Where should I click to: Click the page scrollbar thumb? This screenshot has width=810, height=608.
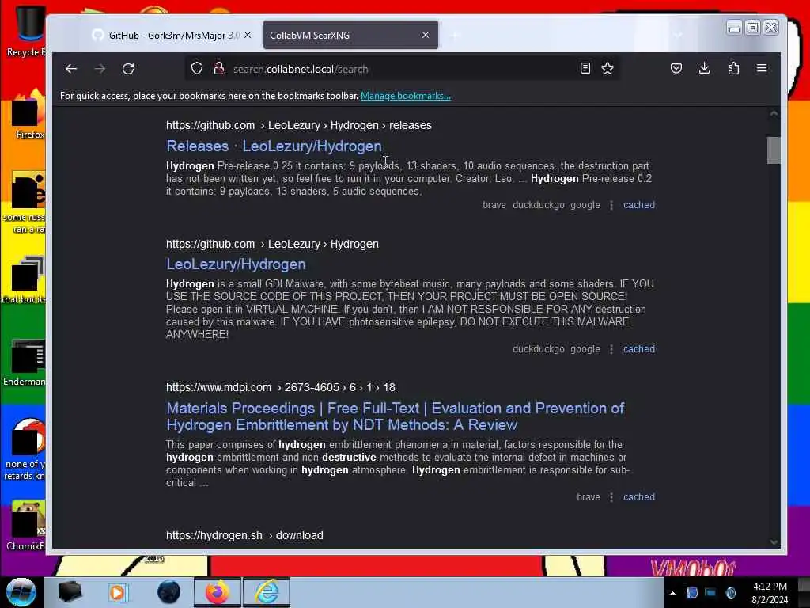coord(774,150)
